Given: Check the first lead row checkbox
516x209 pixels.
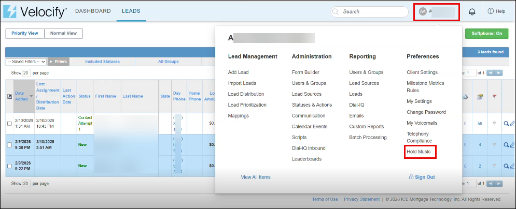Looking at the screenshot, I should [9, 123].
